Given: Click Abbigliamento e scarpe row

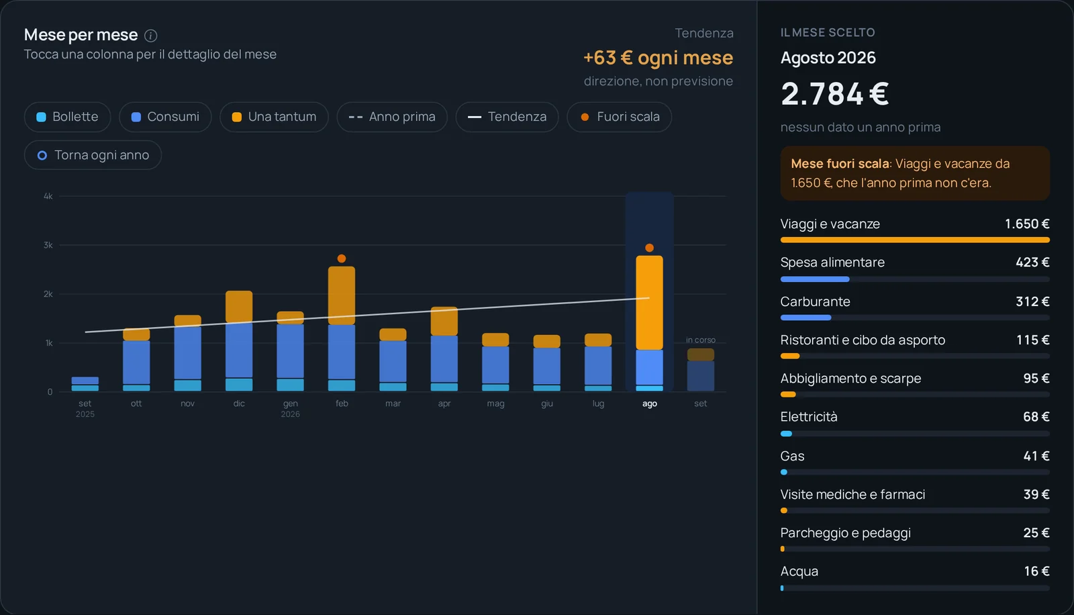Looking at the screenshot, I should [x=915, y=383].
